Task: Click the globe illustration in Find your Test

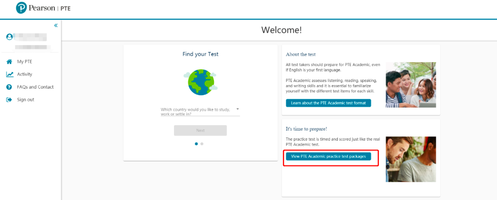Action: (x=200, y=82)
